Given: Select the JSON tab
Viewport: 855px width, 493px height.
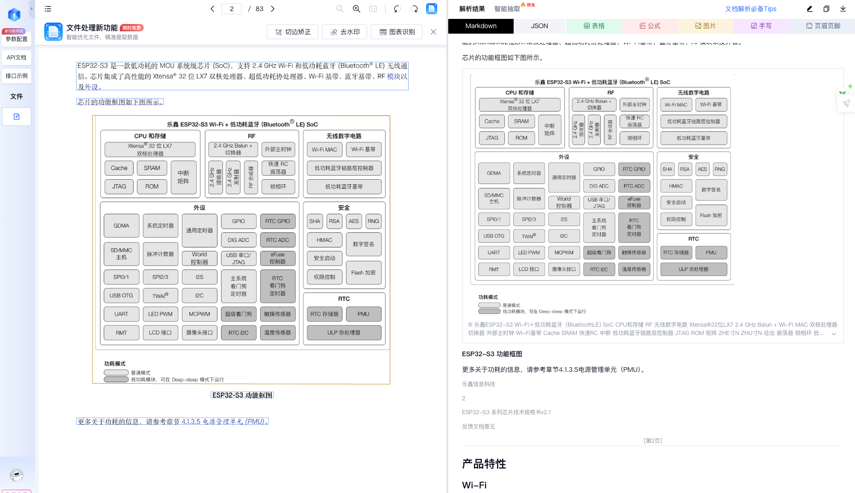Looking at the screenshot, I should [x=539, y=26].
